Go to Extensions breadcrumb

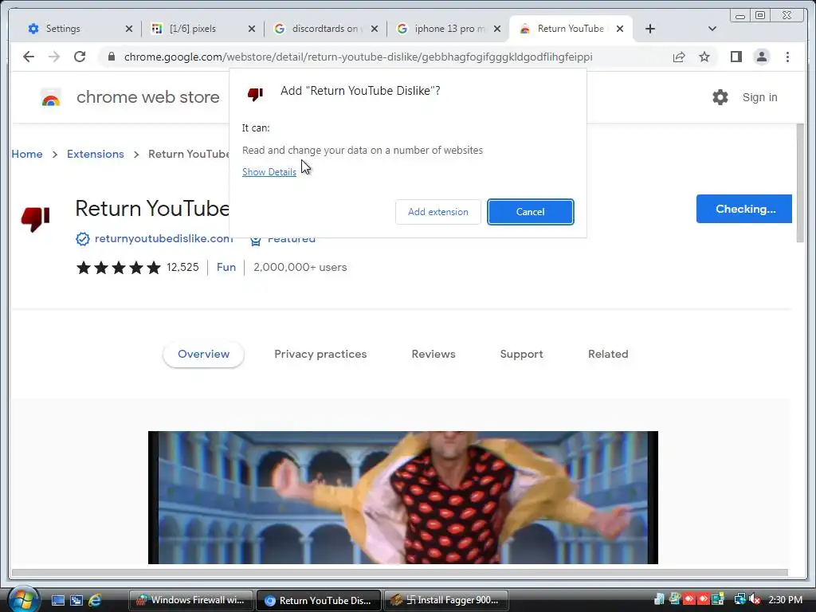(96, 154)
